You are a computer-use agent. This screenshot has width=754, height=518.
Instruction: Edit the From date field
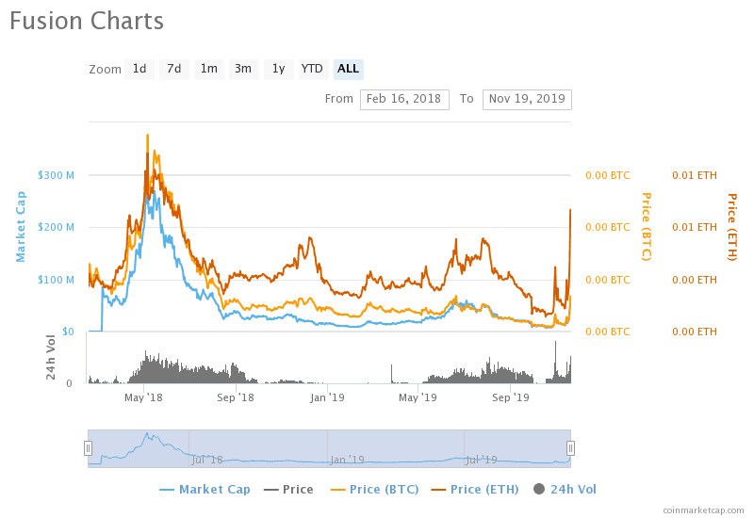click(404, 100)
